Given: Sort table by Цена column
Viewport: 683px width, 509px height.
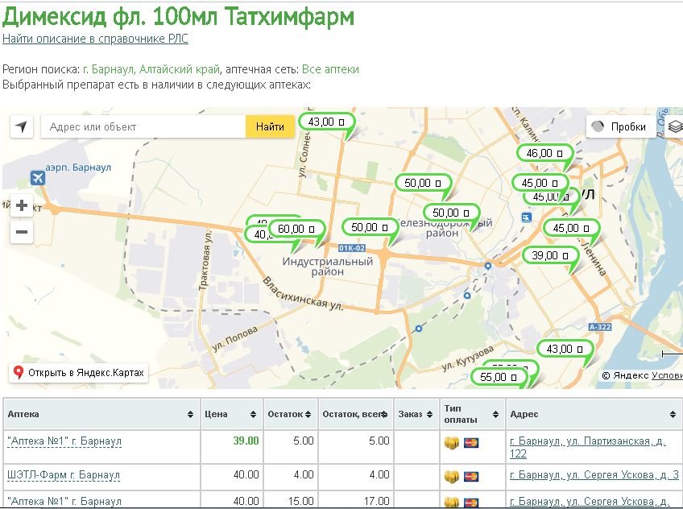Looking at the screenshot, I should point(231,414).
